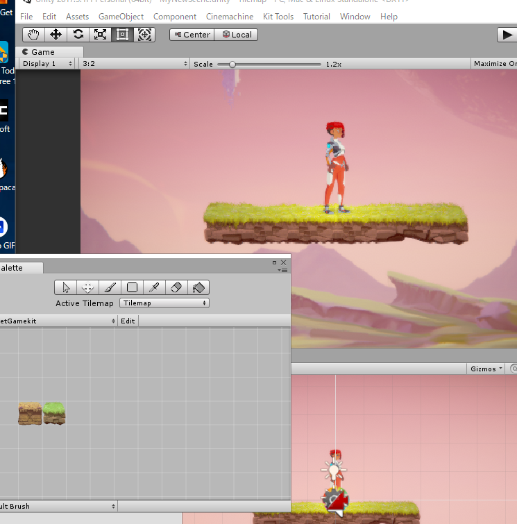Choose the palette Eraser tool
This screenshot has height=524, width=517.
176,287
